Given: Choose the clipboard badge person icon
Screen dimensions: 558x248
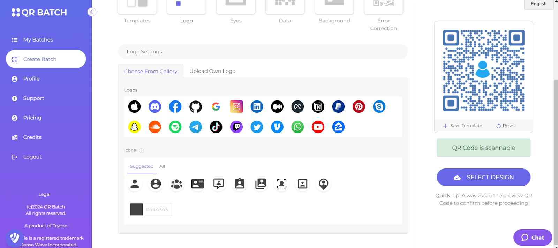Looking at the screenshot, I should click(240, 184).
